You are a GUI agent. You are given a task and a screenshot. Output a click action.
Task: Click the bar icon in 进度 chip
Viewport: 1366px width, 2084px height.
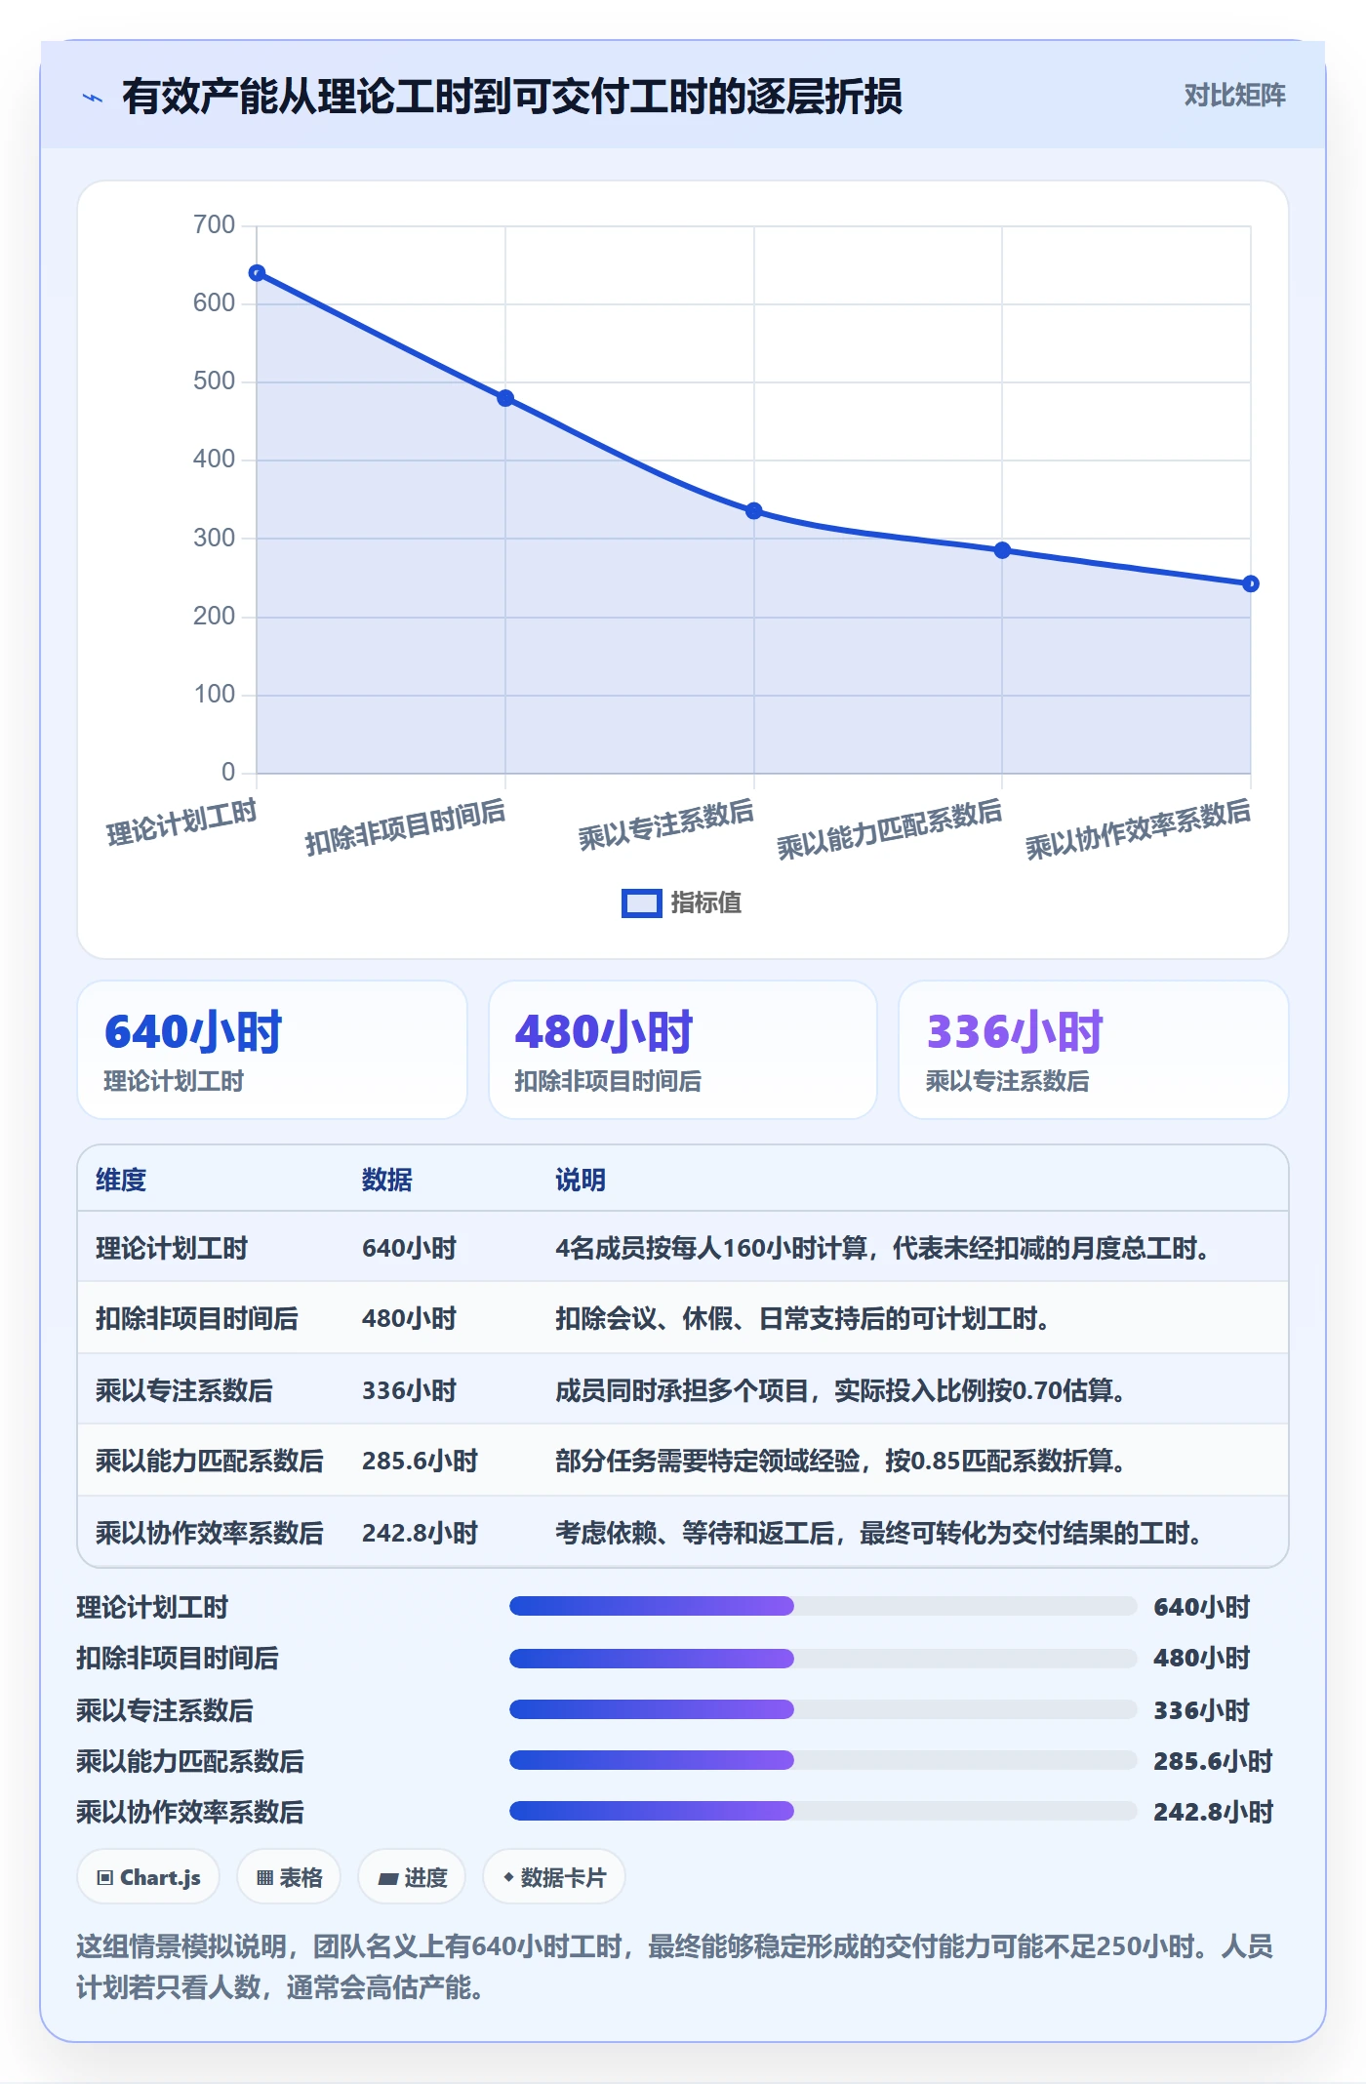click(x=387, y=1879)
